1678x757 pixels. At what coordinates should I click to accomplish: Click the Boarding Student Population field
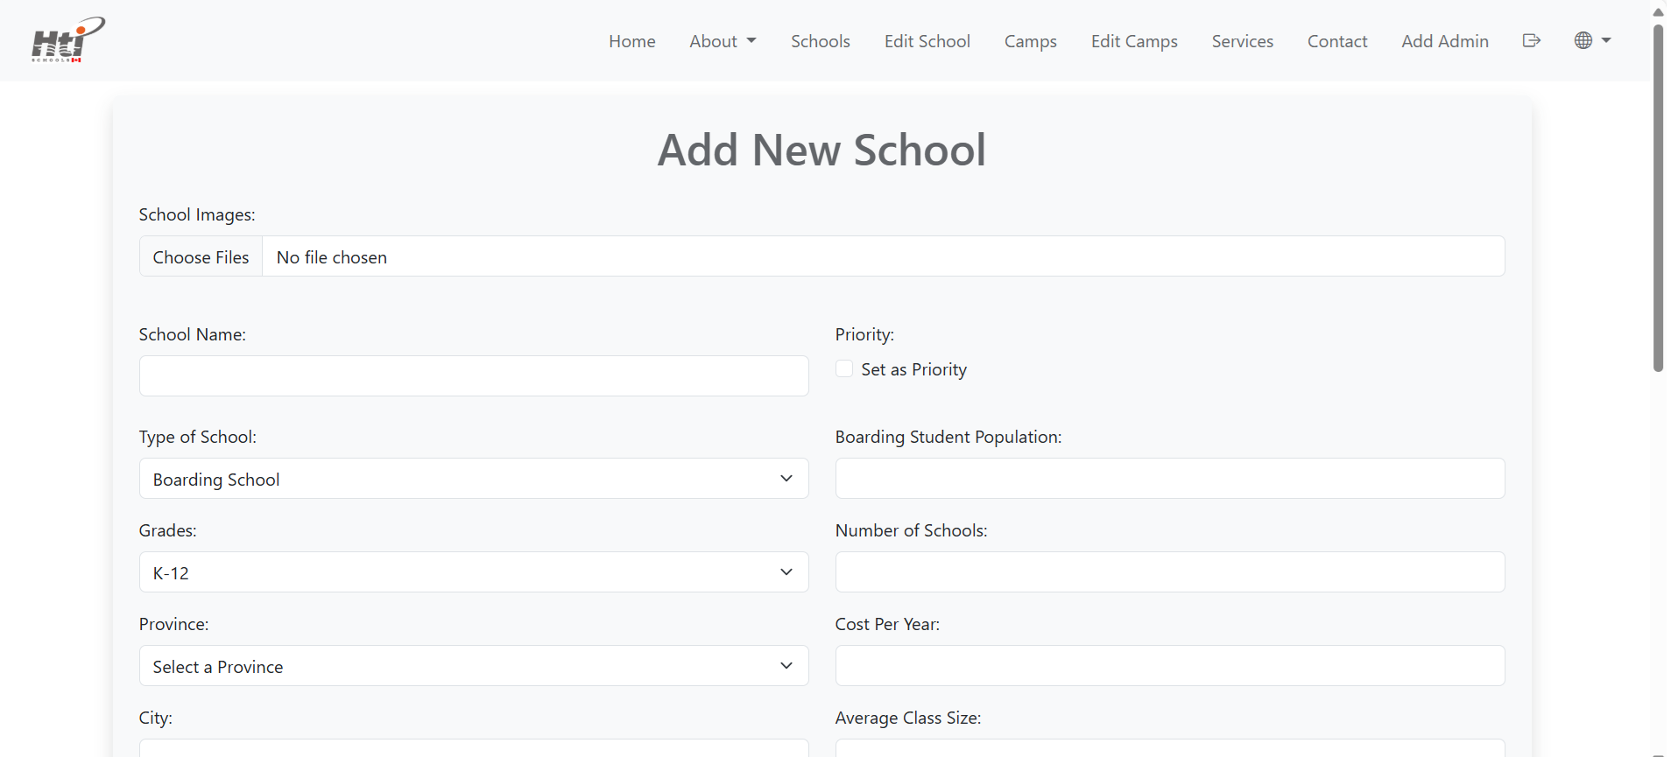click(x=1169, y=479)
